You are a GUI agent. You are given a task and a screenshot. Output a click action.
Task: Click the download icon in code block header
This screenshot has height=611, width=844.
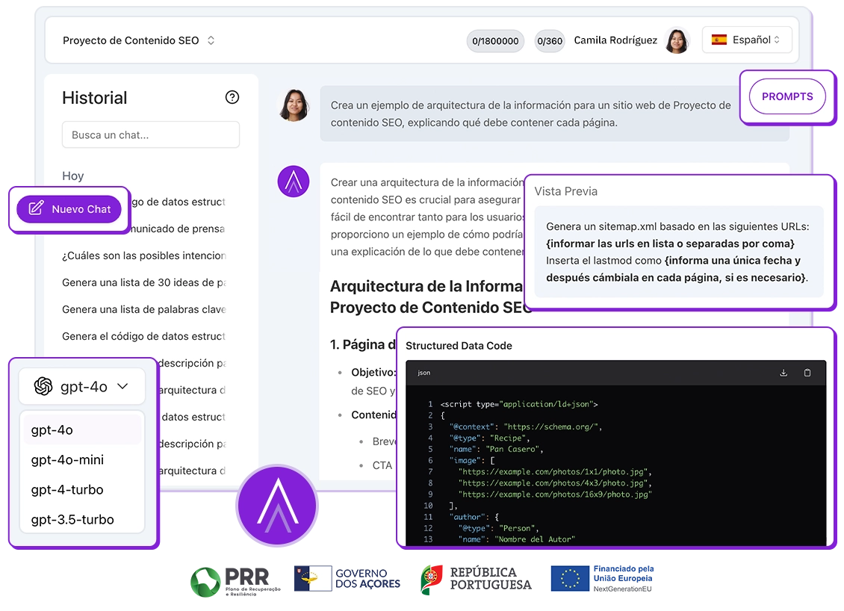(784, 373)
